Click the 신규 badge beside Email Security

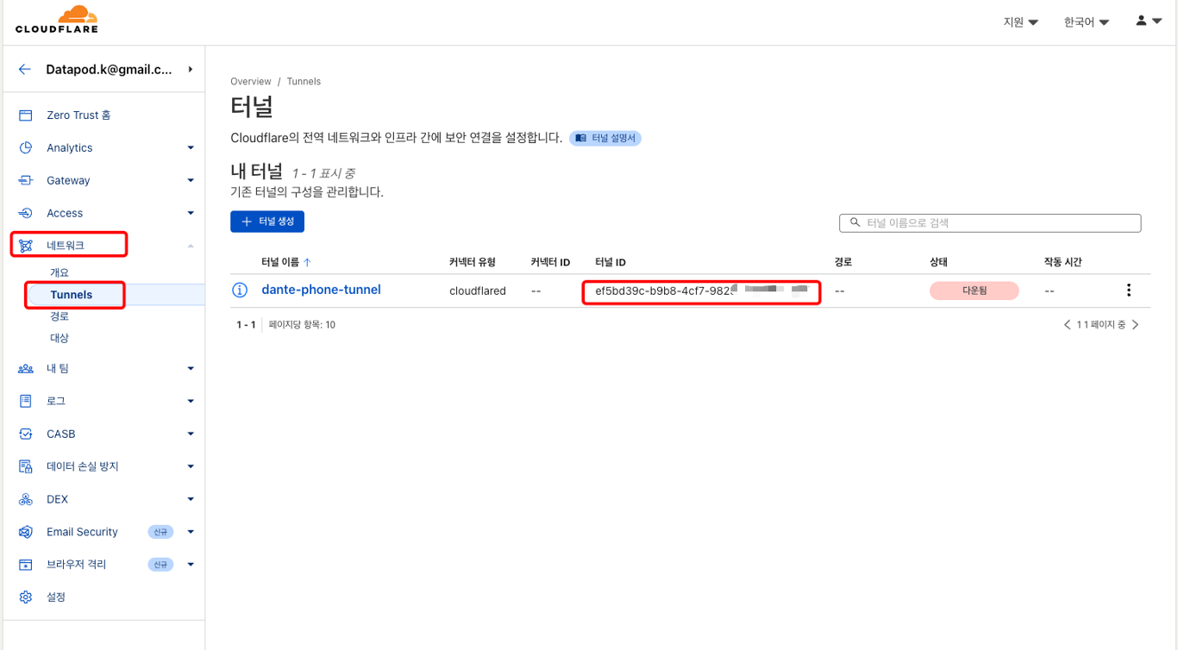click(x=160, y=532)
